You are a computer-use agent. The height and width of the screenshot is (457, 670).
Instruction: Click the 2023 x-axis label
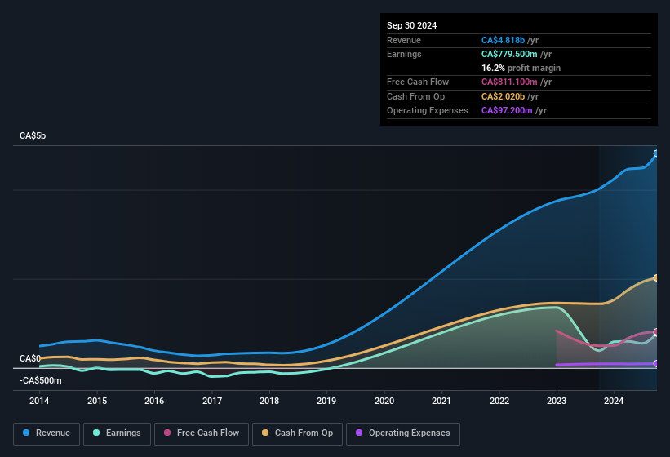click(x=557, y=401)
